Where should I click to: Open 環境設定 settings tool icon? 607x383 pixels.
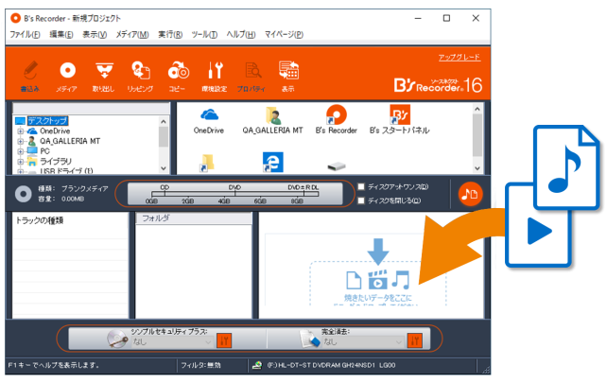215,77
